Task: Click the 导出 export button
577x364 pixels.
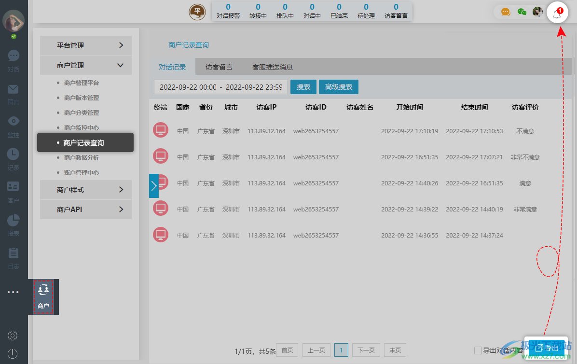Action: pyautogui.click(x=547, y=347)
